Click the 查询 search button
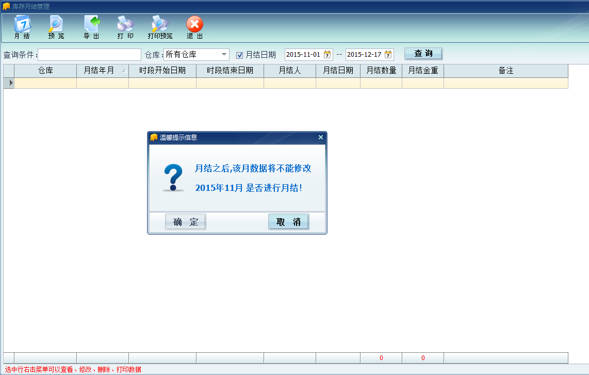Image resolution: width=589 pixels, height=375 pixels. tap(423, 54)
